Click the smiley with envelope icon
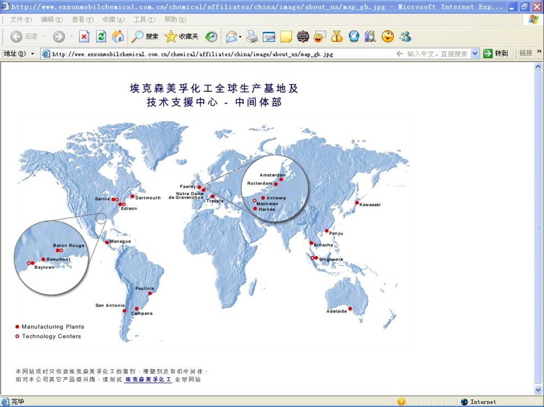The height and width of the screenshot is (407, 544). coord(319,36)
